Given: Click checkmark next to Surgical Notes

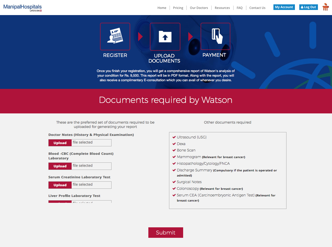Looking at the screenshot, I should point(174,182).
